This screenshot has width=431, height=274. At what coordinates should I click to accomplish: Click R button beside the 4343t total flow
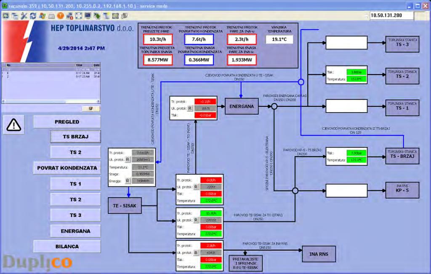tap(196, 253)
